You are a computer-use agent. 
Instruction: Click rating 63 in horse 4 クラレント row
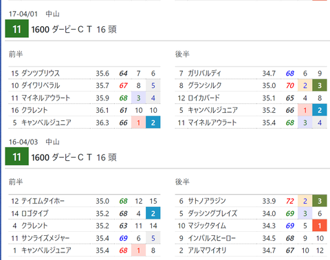(x=123, y=226)
